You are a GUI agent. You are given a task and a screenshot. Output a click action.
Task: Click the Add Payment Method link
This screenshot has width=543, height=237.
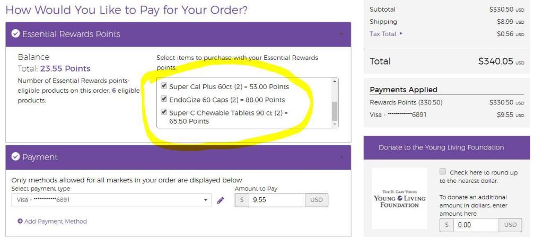click(x=56, y=221)
